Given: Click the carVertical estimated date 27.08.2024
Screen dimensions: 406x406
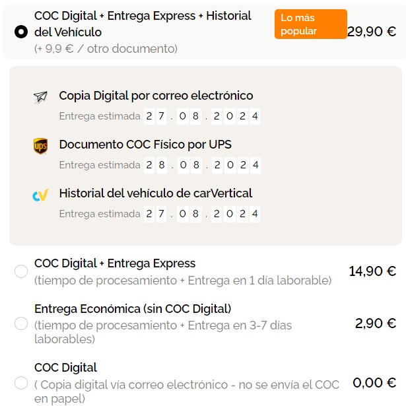Looking at the screenshot, I should pyautogui.click(x=202, y=214).
